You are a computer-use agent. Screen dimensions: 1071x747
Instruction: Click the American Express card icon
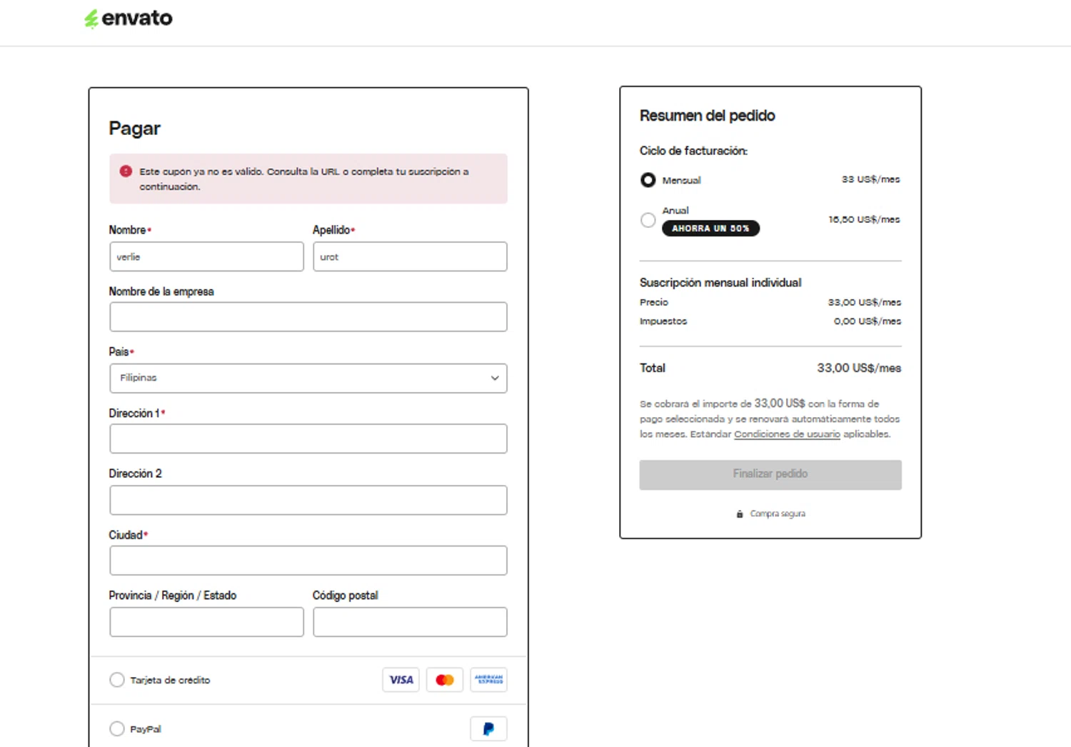[489, 680]
